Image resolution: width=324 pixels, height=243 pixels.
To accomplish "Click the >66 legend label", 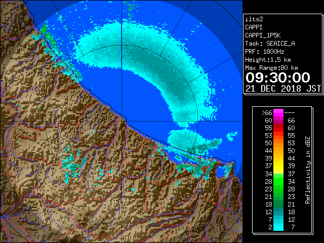I will [267, 113].
